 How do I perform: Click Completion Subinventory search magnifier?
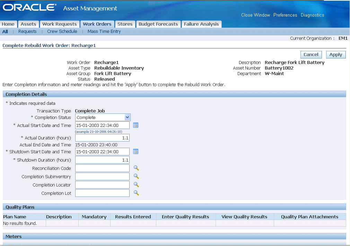[136, 176]
